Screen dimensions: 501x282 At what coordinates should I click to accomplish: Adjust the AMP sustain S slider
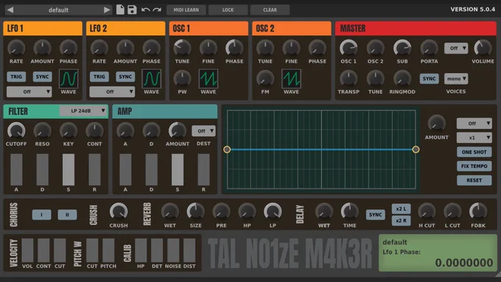(178, 169)
